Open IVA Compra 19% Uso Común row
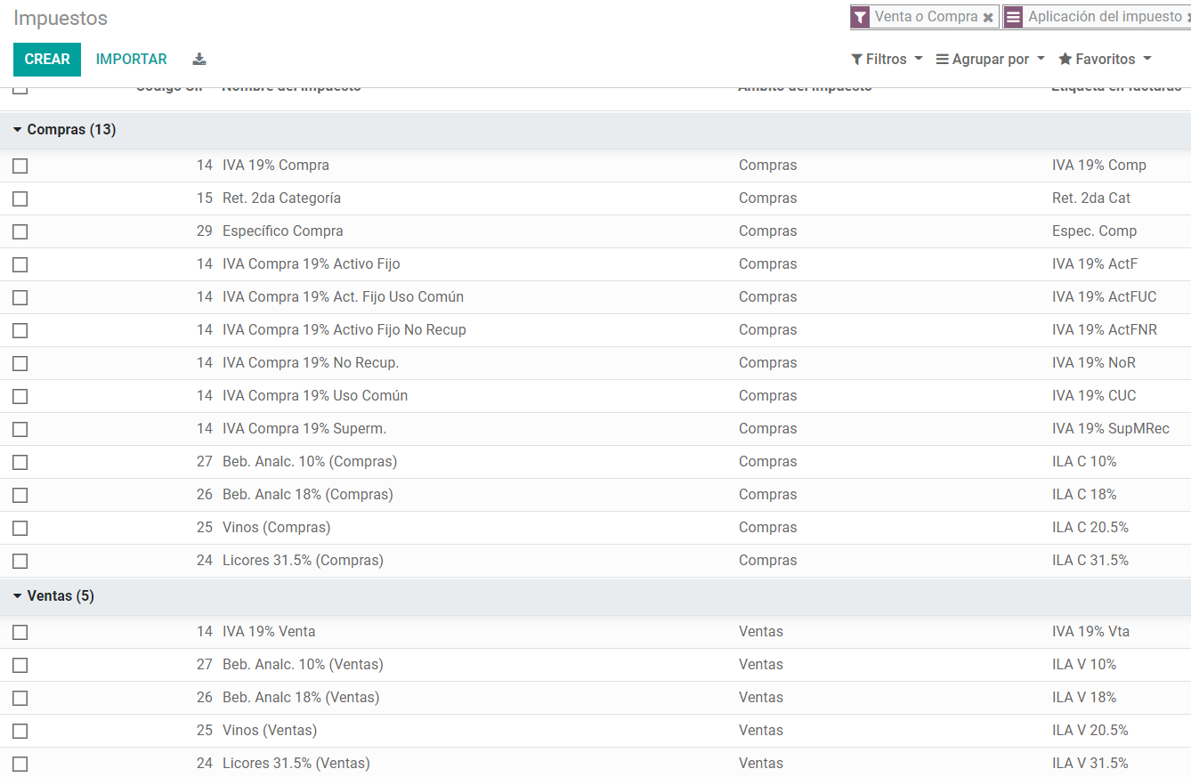1191x777 pixels. pos(314,396)
